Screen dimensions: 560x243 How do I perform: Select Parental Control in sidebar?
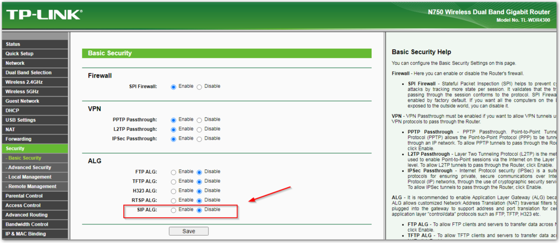tap(24, 196)
